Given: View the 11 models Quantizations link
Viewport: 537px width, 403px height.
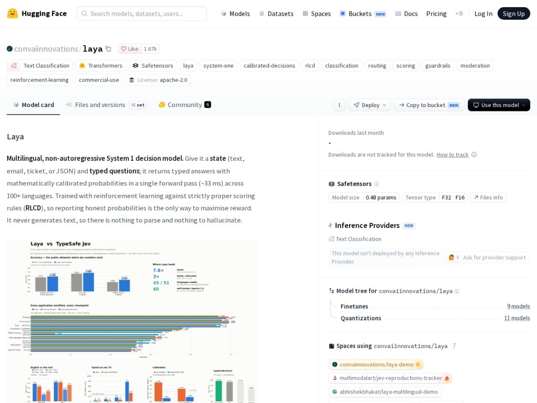Looking at the screenshot, I should [x=517, y=318].
